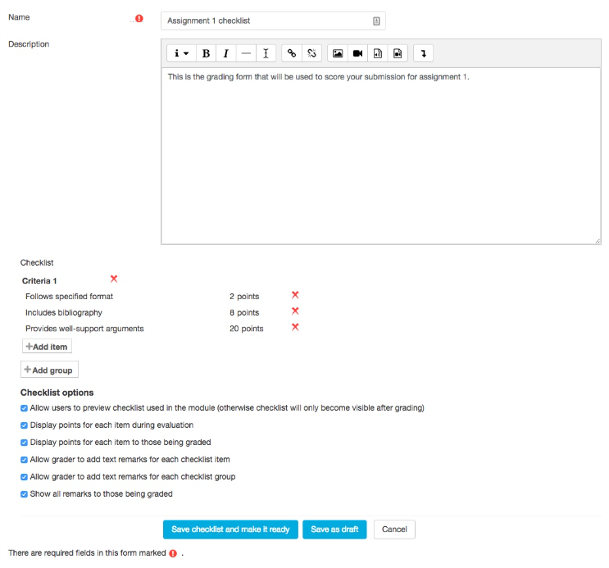Open the paragraph styles dropdown
609x568 pixels.
coord(181,53)
